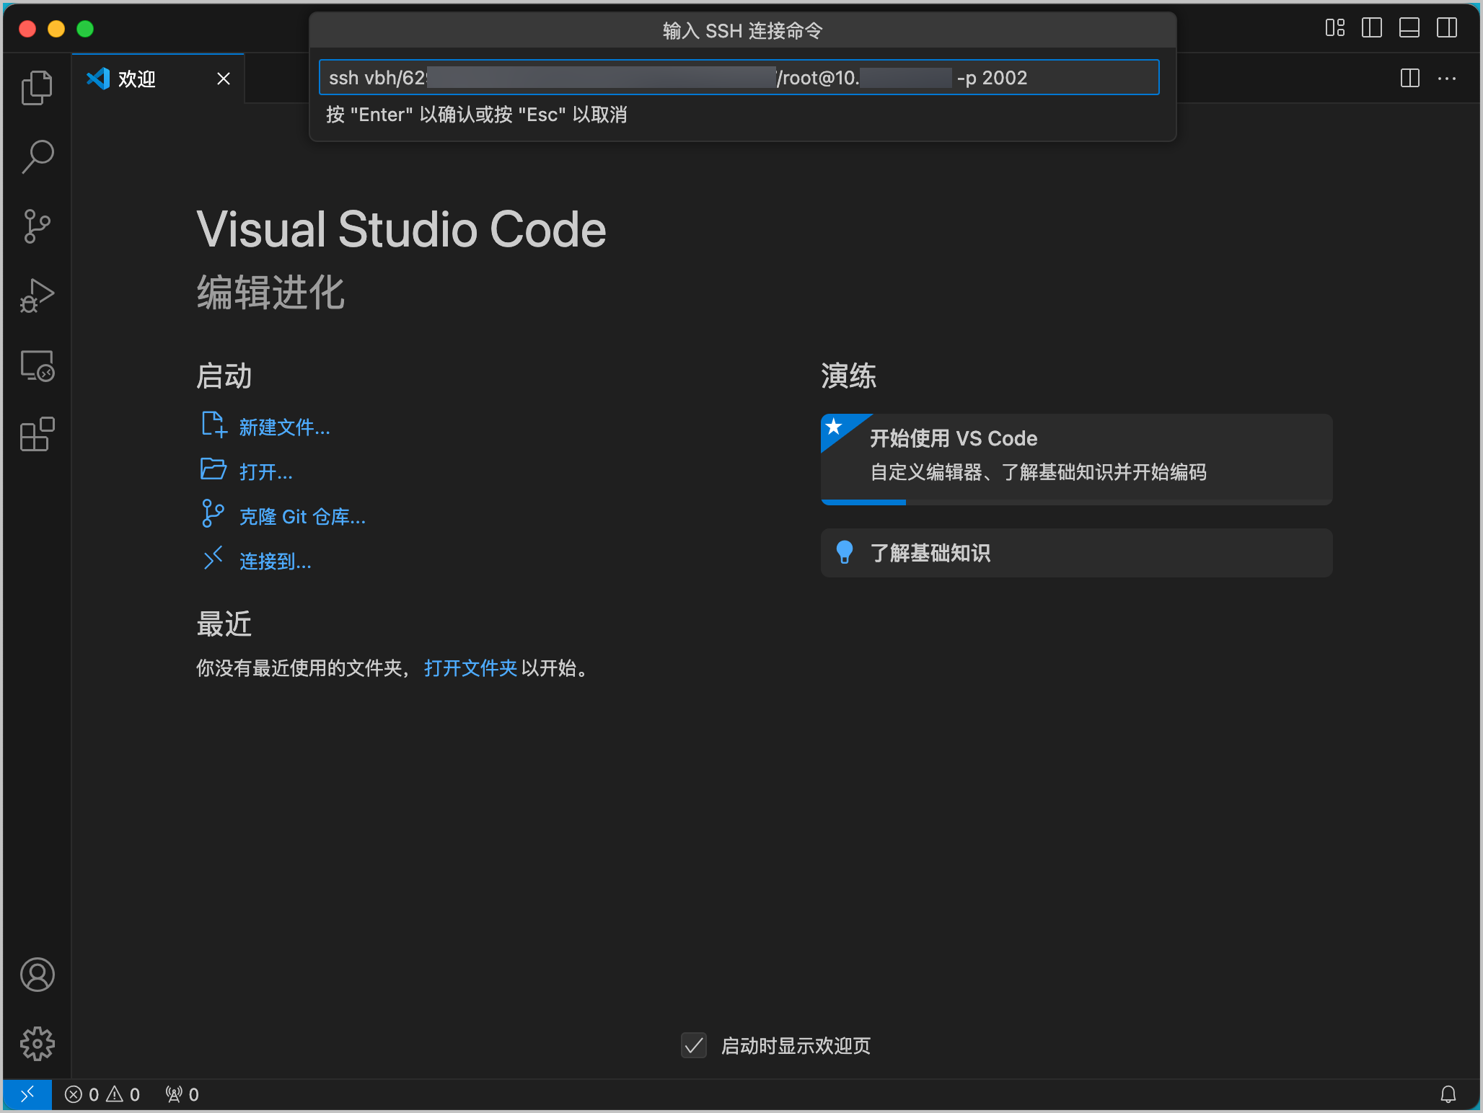Click the ports forwarded status item
1483x1113 pixels.
click(182, 1095)
